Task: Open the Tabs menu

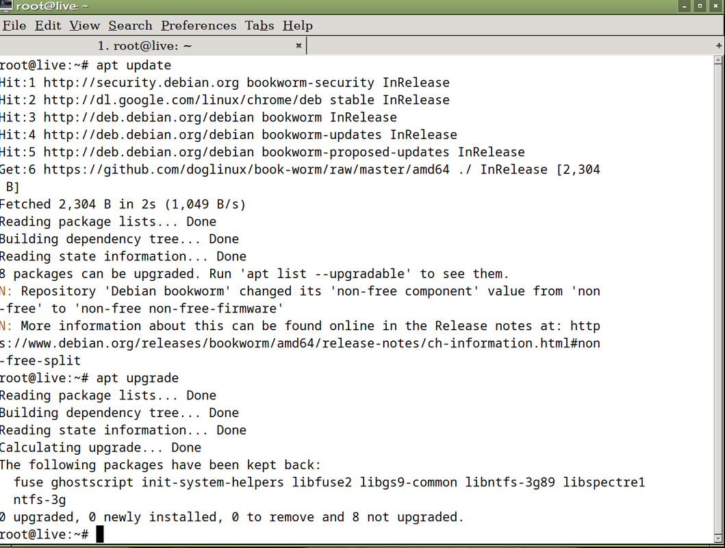Action: click(259, 25)
